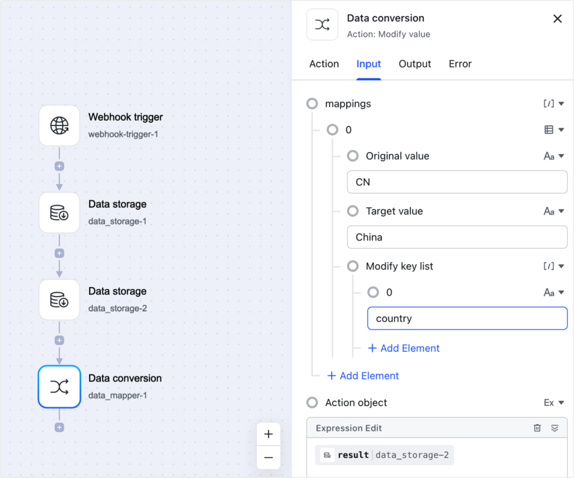Click Add Element under mappings

pyautogui.click(x=363, y=376)
